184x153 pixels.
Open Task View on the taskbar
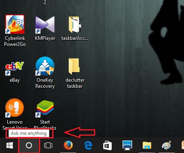pyautogui.click(x=48, y=145)
